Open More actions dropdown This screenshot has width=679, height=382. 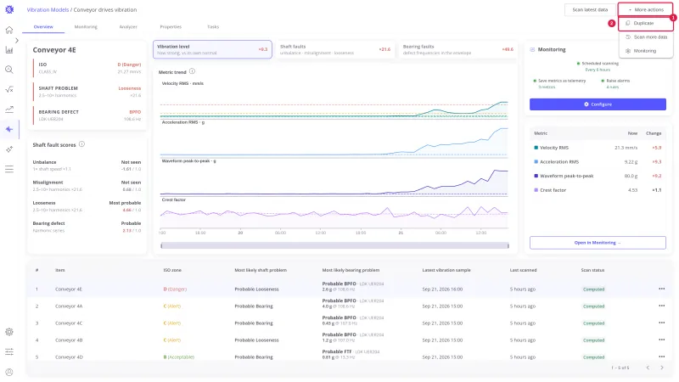point(645,9)
